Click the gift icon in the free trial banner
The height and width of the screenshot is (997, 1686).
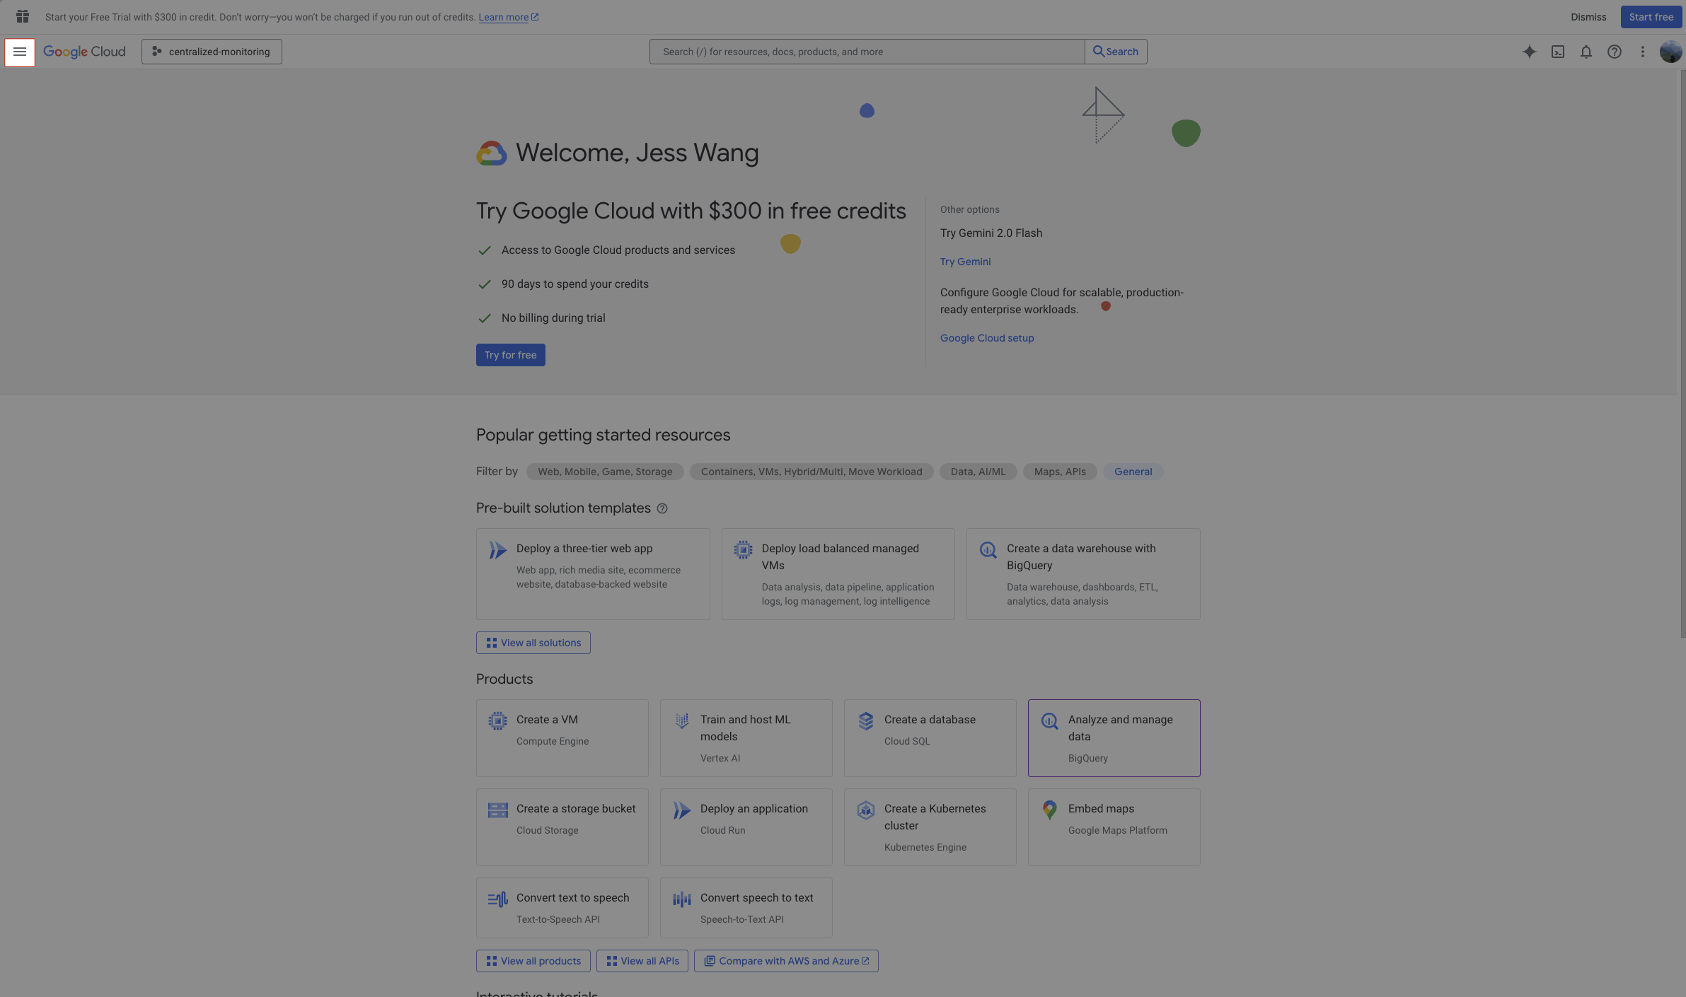tap(23, 16)
